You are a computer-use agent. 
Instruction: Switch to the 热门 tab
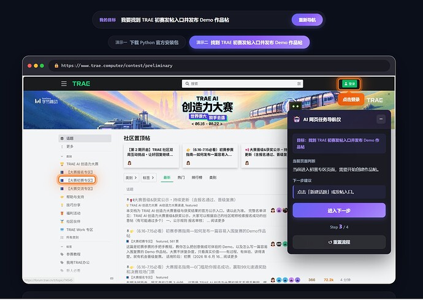[x=181, y=177]
